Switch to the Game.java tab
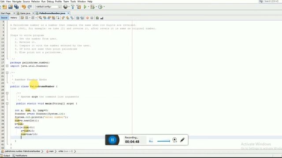 coord(25,13)
